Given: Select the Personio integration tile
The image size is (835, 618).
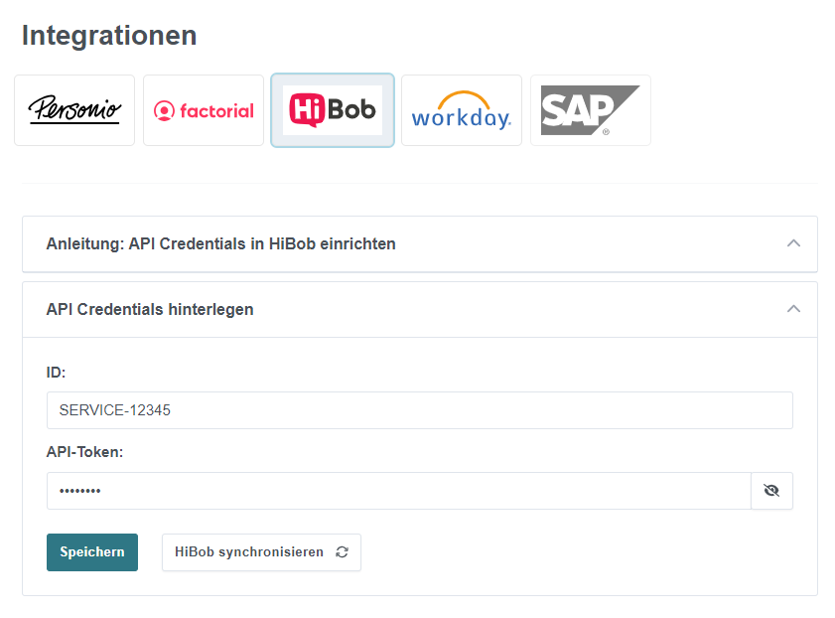Looking at the screenshot, I should 74,110.
